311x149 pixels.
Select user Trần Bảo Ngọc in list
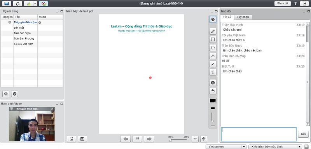[32, 33]
